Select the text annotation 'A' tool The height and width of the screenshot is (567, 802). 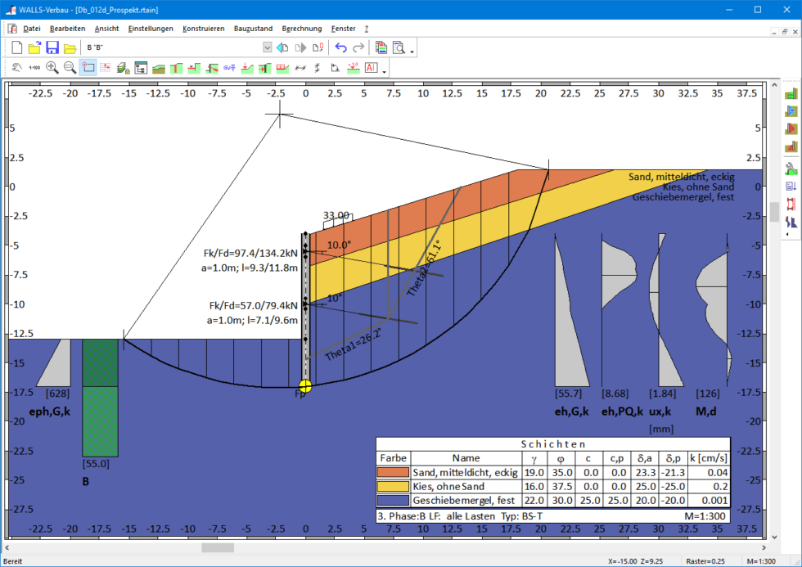372,68
